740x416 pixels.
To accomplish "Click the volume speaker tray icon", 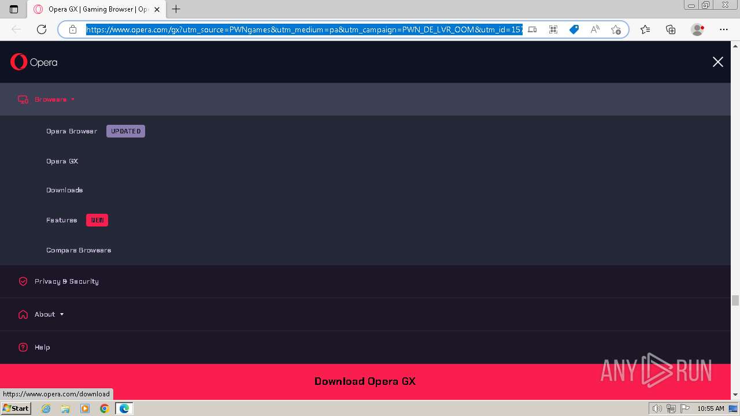I will pos(657,408).
